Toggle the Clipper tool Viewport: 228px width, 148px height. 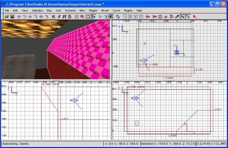coord(93,17)
